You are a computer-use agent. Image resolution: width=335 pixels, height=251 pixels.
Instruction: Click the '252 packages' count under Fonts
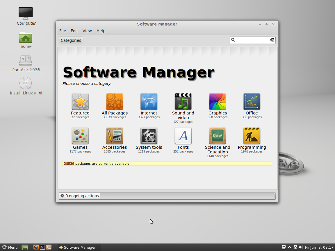click(x=183, y=152)
